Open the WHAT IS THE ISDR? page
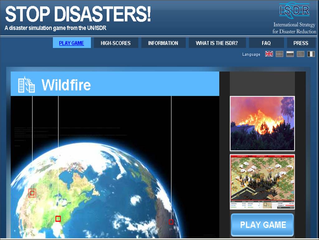The image size is (319, 240). tap(217, 43)
